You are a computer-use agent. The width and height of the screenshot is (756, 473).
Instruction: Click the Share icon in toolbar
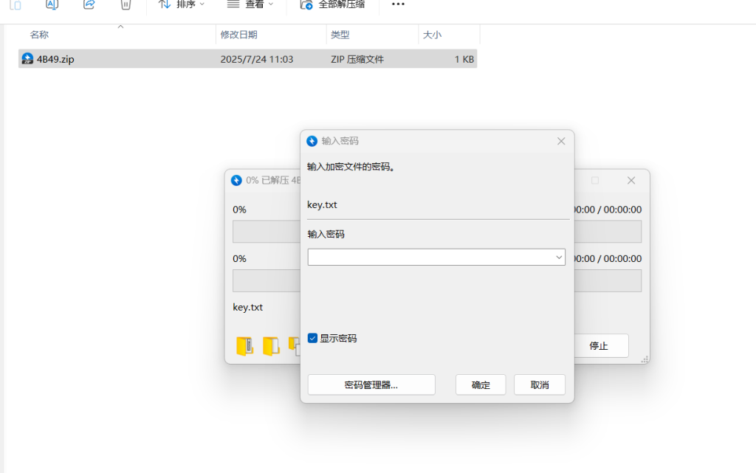pyautogui.click(x=89, y=4)
